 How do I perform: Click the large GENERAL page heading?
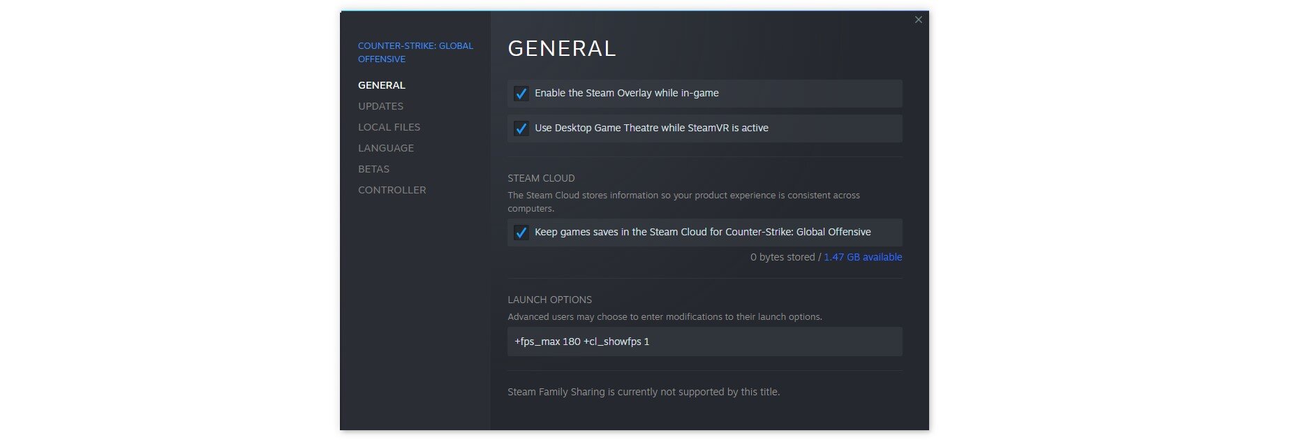coord(561,48)
